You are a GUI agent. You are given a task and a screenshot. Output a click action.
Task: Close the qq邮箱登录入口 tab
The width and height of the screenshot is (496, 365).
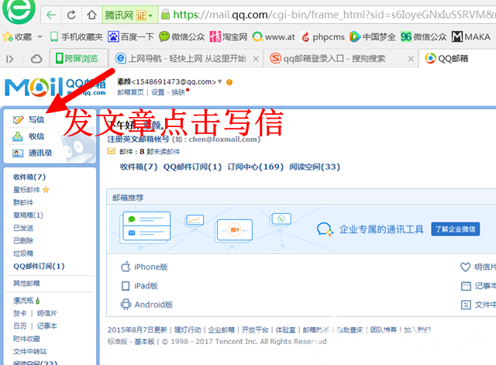411,59
